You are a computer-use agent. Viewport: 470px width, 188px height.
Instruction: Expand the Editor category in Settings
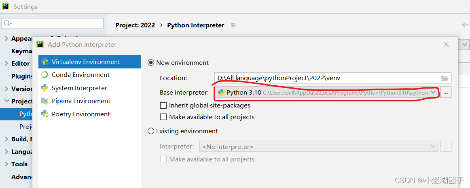coord(6,64)
